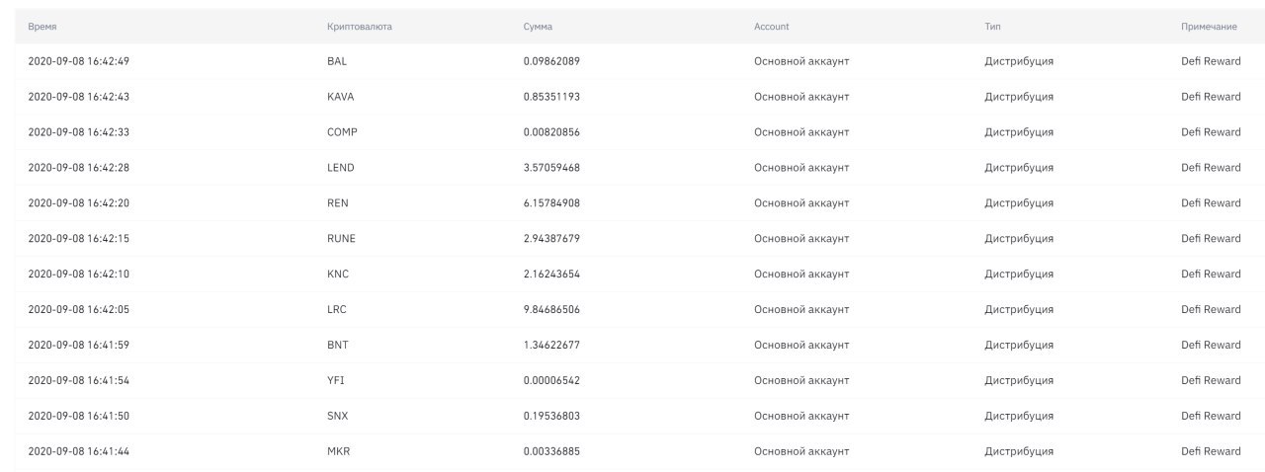Viewport: 1265px width, 472px height.
Task: Click the Тип column header
Action: (992, 27)
